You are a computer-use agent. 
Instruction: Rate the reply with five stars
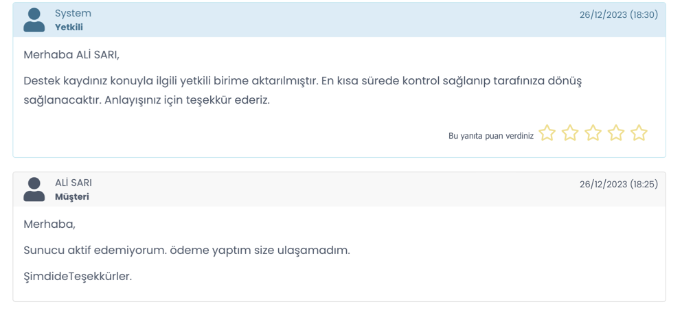point(639,132)
